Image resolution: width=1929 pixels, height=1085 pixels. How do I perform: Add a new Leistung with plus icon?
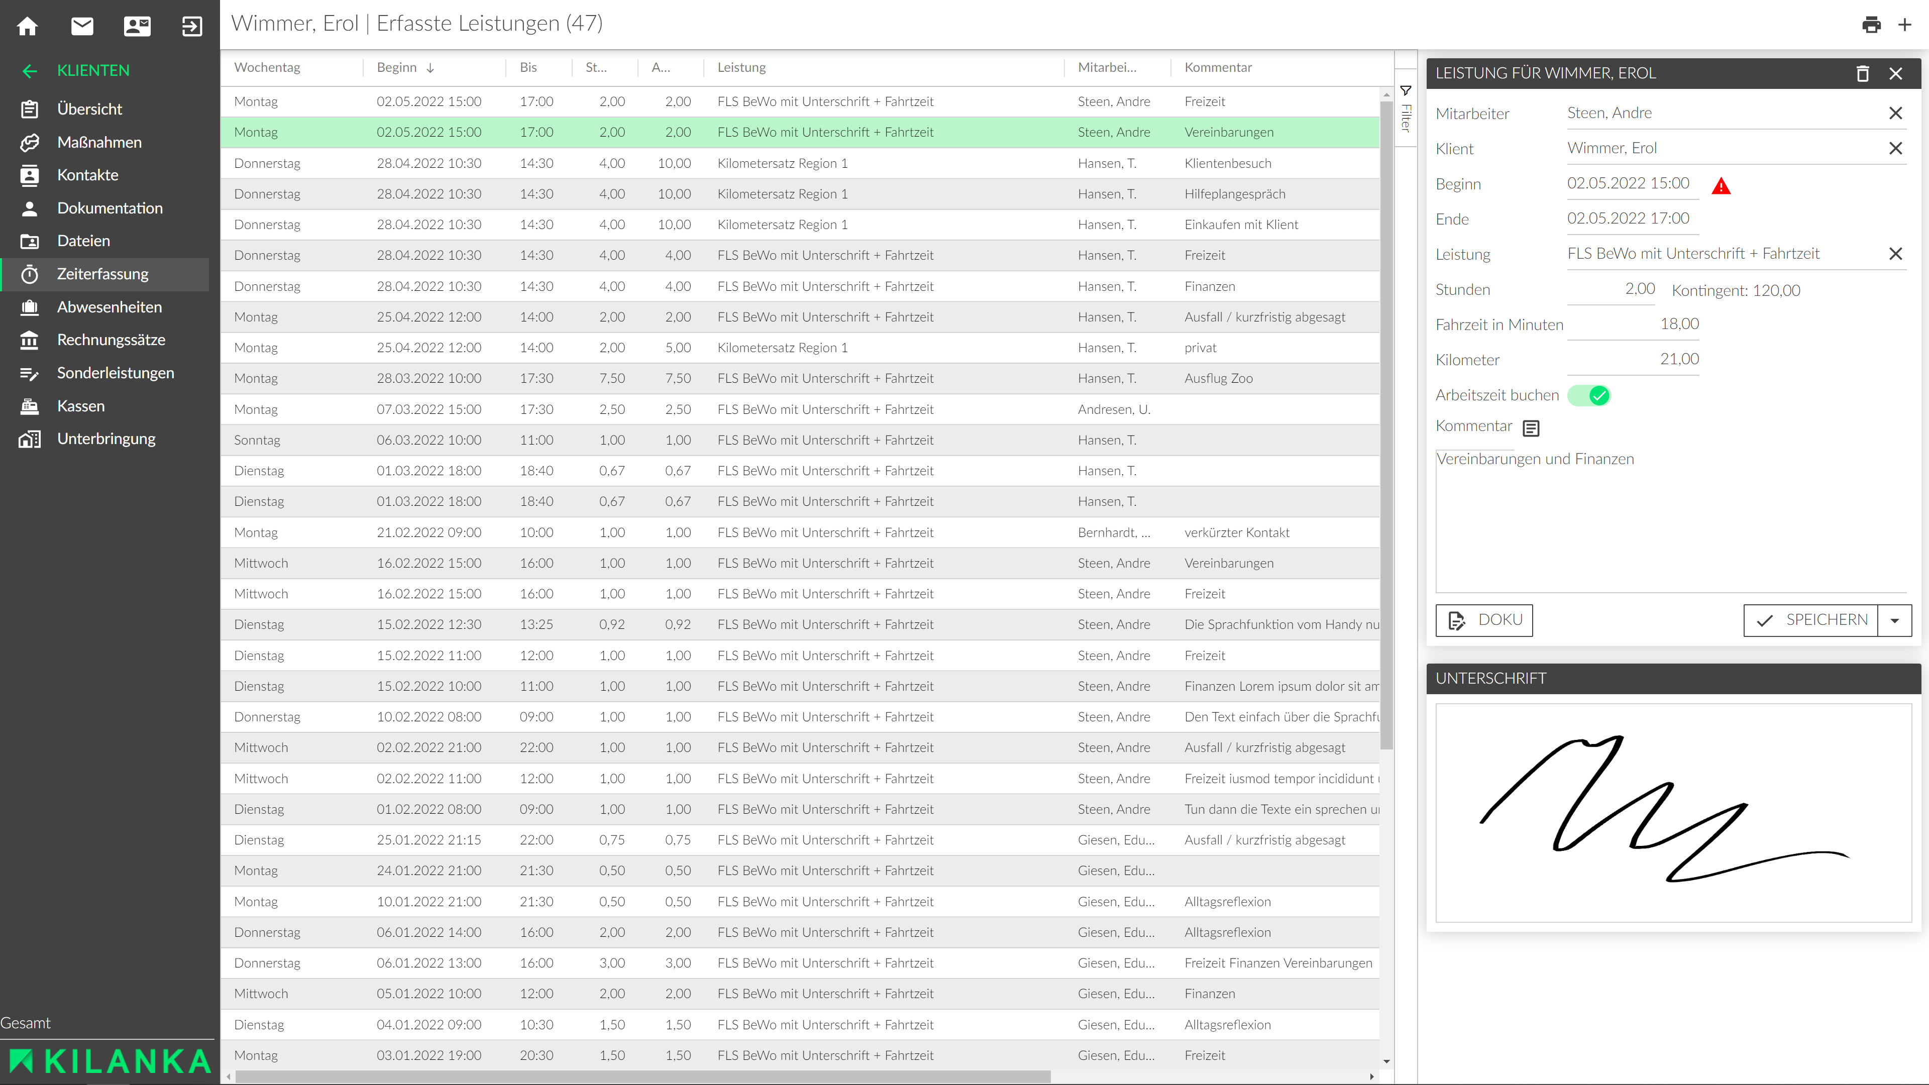(x=1905, y=25)
